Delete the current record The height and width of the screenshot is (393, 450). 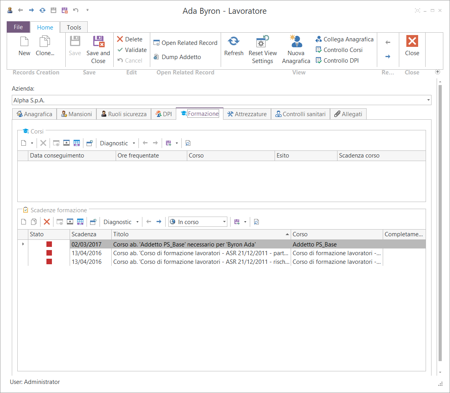130,39
